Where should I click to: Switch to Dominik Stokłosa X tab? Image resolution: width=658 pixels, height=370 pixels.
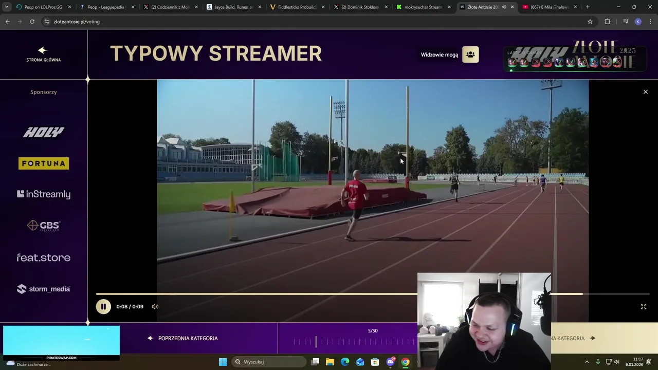[360, 7]
